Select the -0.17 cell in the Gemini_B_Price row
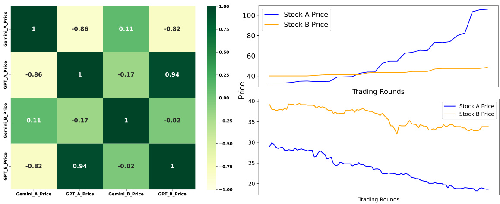500x204 pixels. click(x=80, y=121)
